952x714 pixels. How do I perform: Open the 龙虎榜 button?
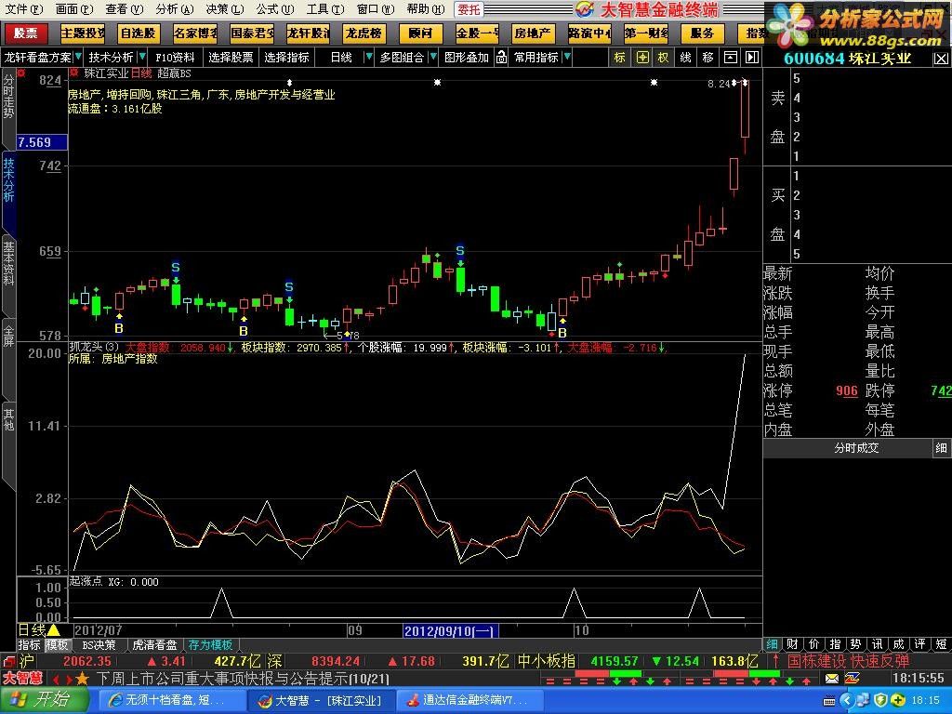point(364,33)
